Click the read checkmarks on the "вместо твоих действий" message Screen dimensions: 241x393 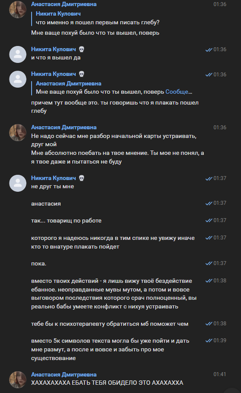pyautogui.click(x=209, y=281)
